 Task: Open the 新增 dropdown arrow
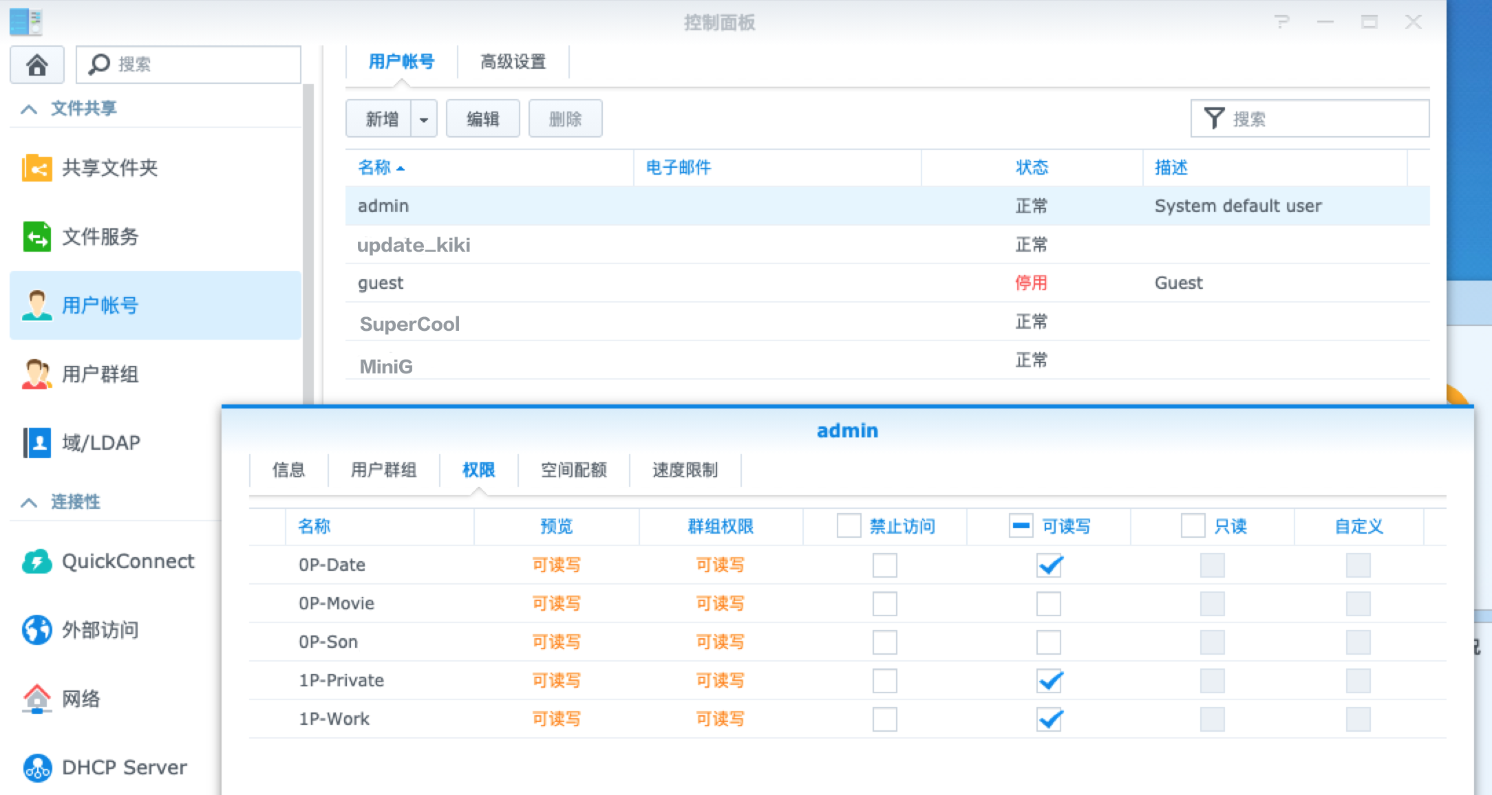coord(423,118)
